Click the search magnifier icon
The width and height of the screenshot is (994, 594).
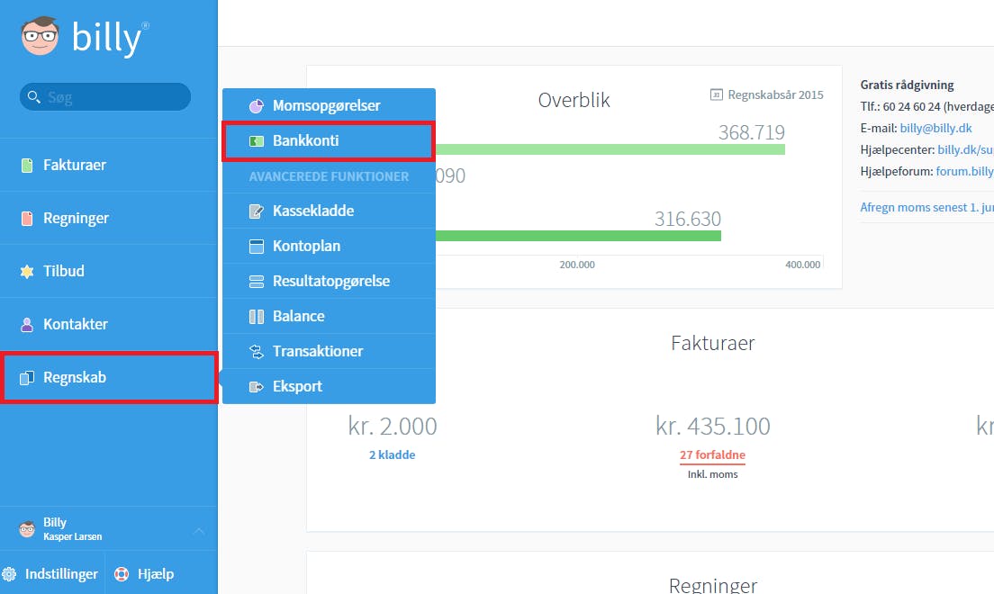[x=34, y=97]
